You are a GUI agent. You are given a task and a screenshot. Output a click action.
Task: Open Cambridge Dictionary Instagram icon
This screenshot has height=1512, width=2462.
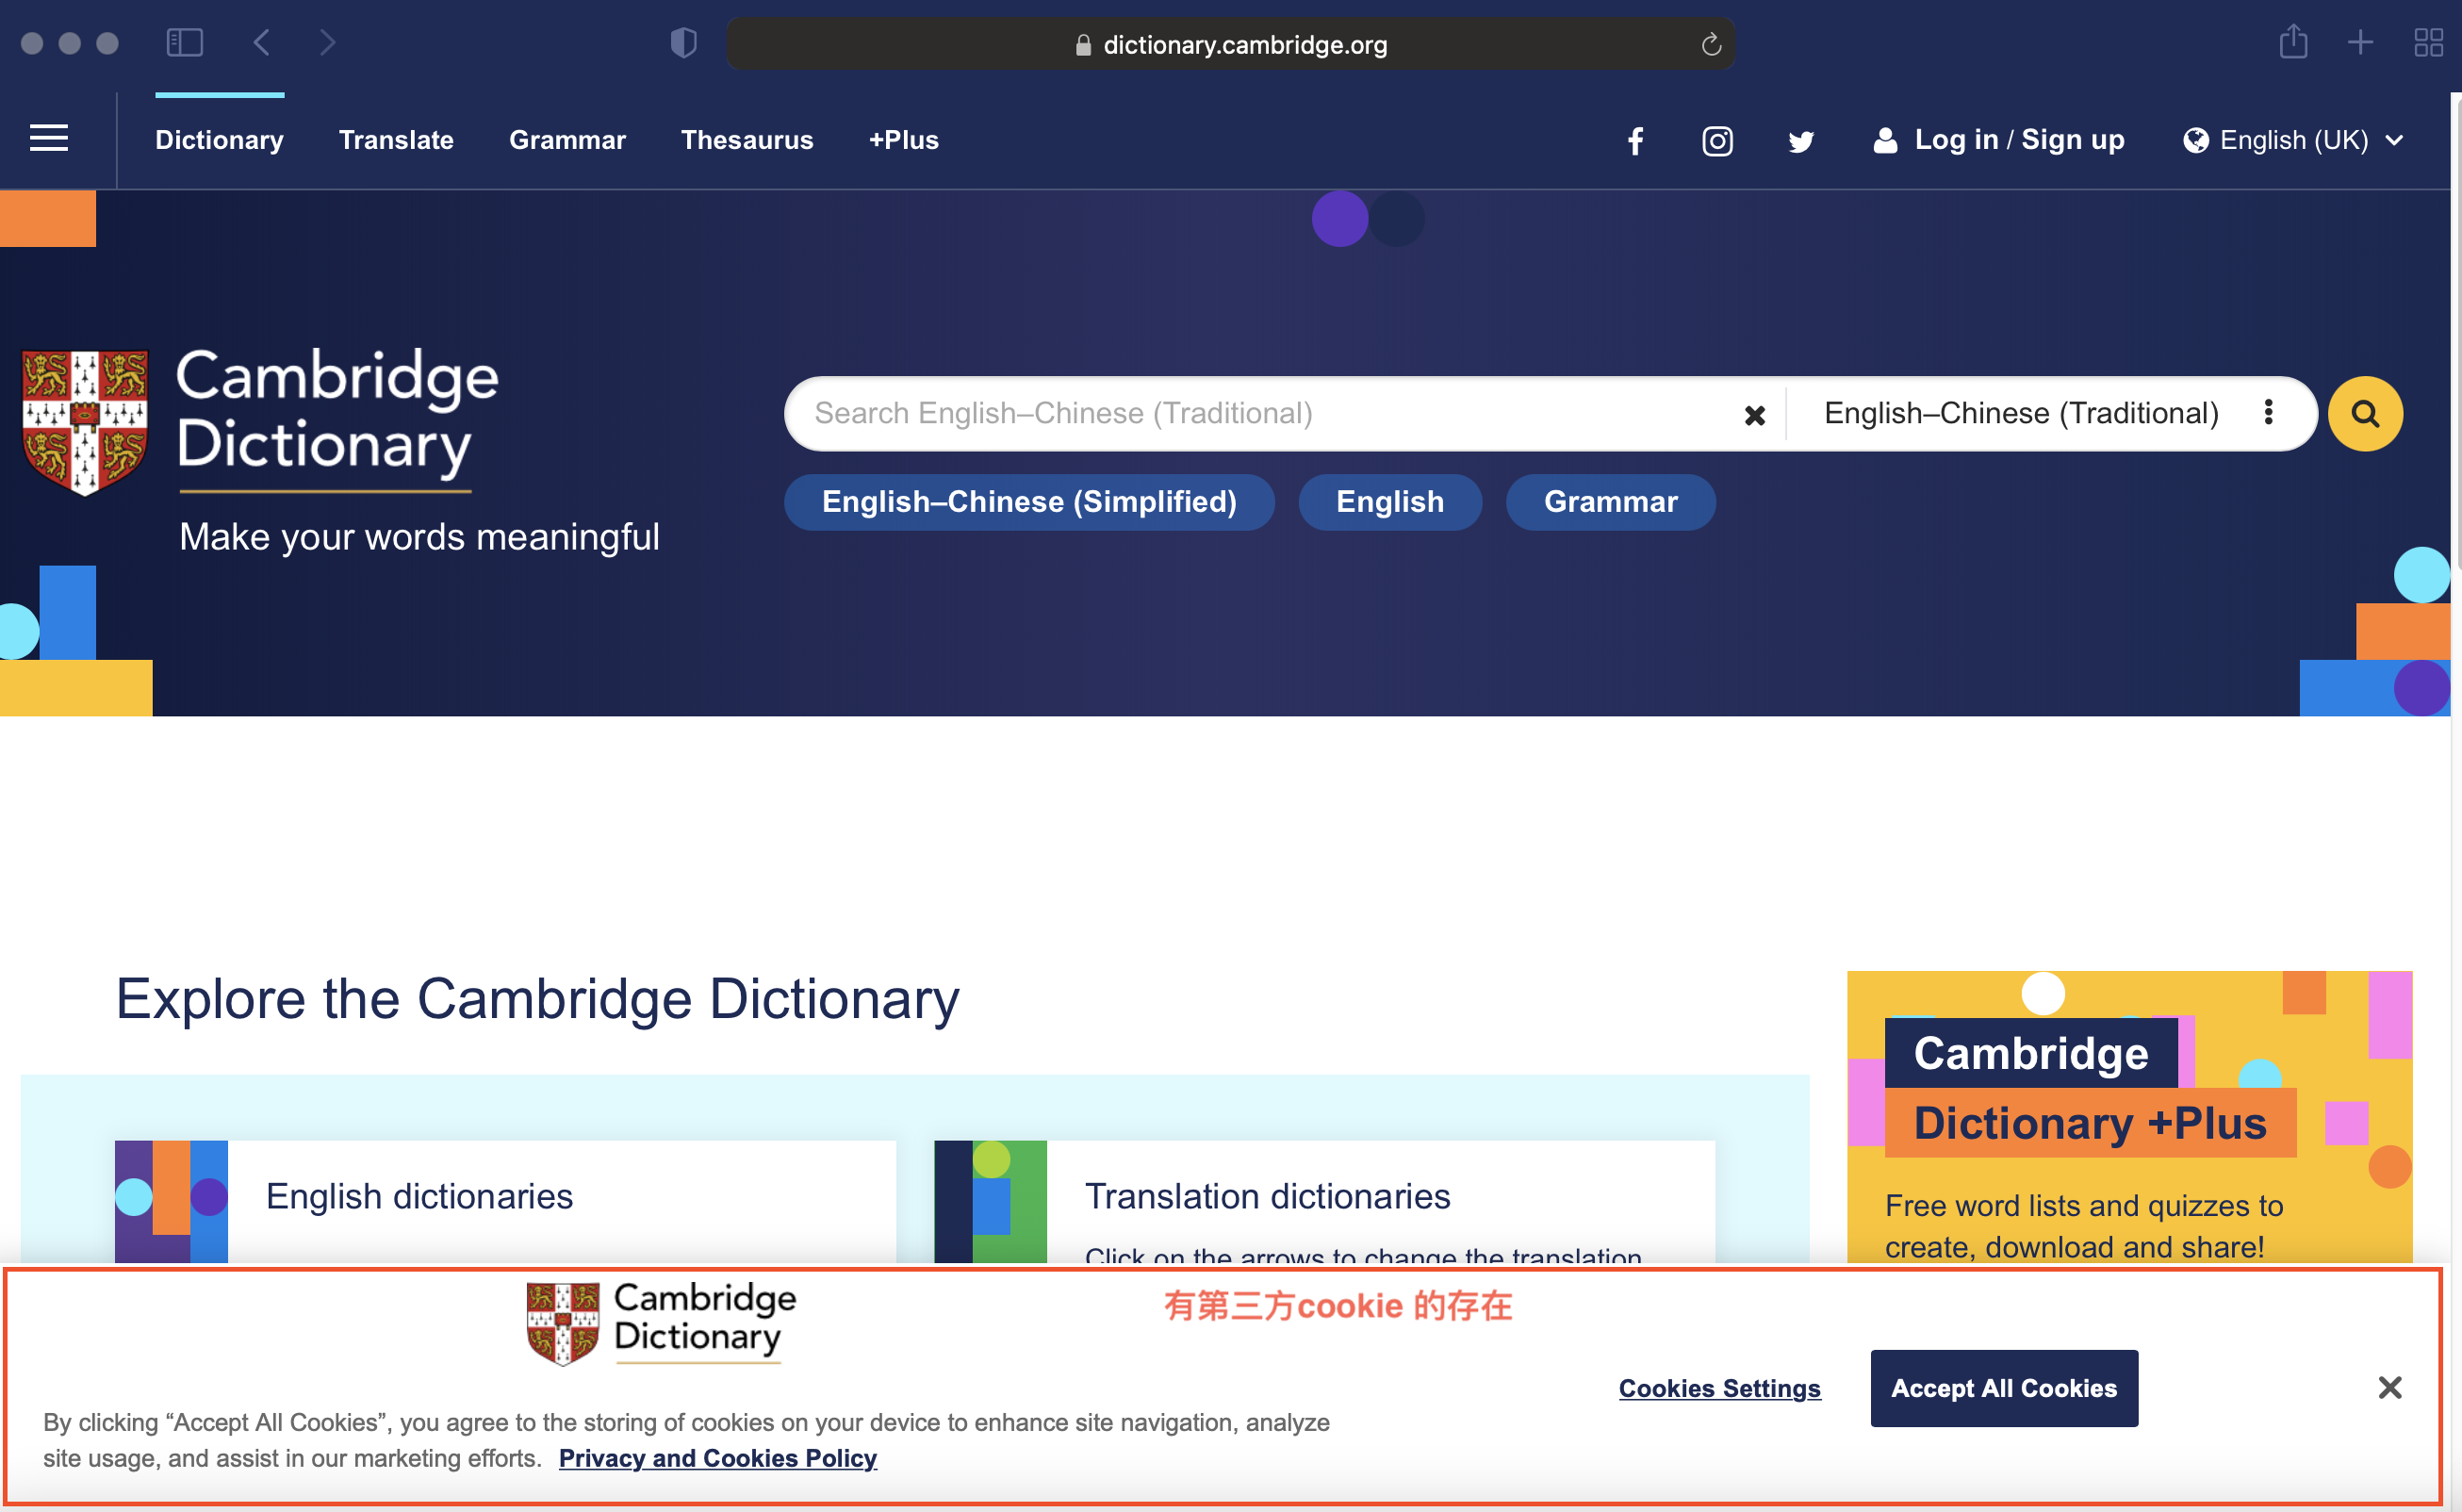[x=1717, y=141]
